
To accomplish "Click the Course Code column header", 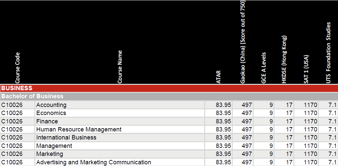I will pos(17,67).
